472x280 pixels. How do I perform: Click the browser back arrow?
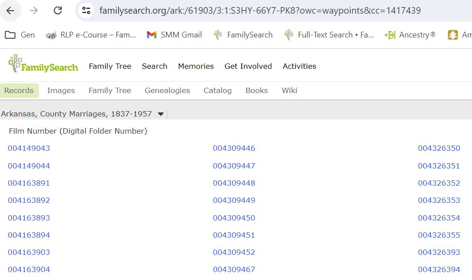10,11
